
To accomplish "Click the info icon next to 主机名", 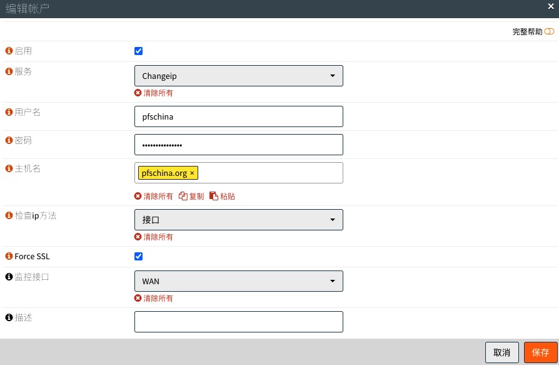I will click(x=9, y=169).
